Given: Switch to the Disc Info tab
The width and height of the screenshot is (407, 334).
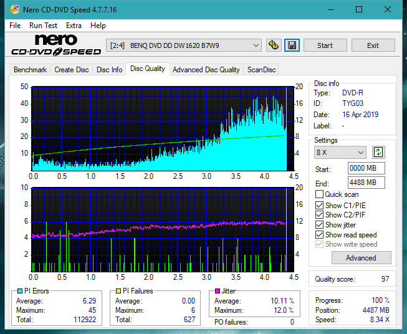Looking at the screenshot, I should coord(109,70).
